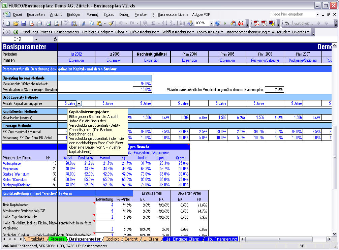Click the horizontal scrollbar right arrow

pyautogui.click(x=329, y=239)
